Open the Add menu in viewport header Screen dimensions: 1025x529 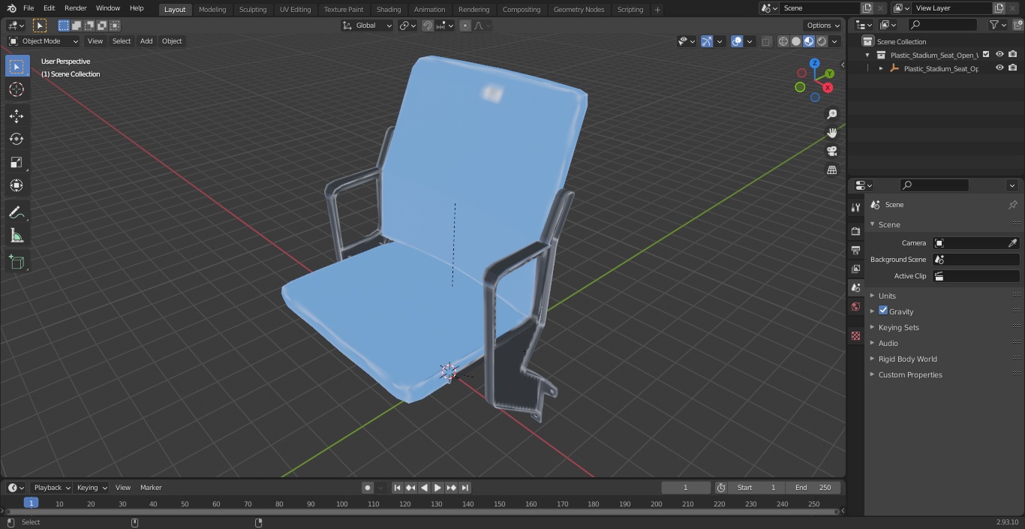[x=146, y=41]
